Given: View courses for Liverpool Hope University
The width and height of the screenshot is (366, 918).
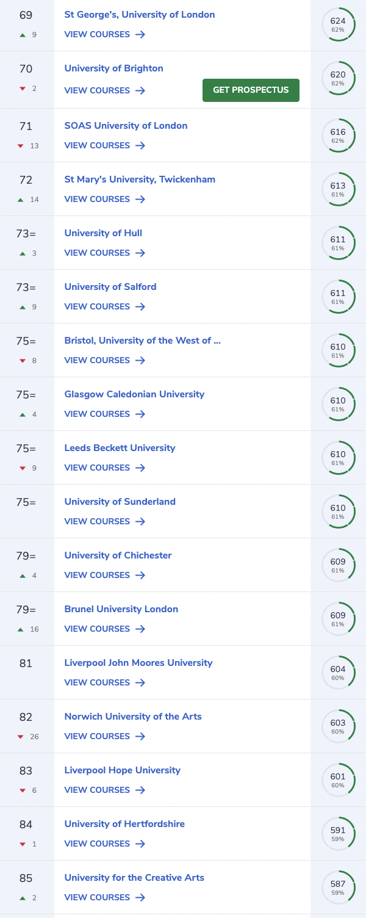Looking at the screenshot, I should (x=105, y=790).
